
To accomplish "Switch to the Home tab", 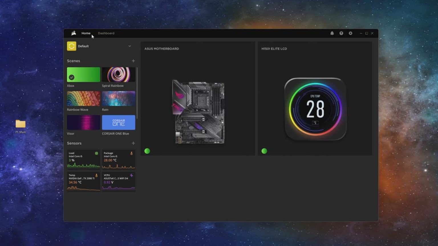I will point(86,33).
